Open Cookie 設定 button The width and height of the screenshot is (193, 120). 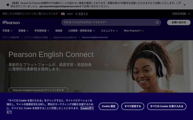pyautogui.click(x=109, y=106)
